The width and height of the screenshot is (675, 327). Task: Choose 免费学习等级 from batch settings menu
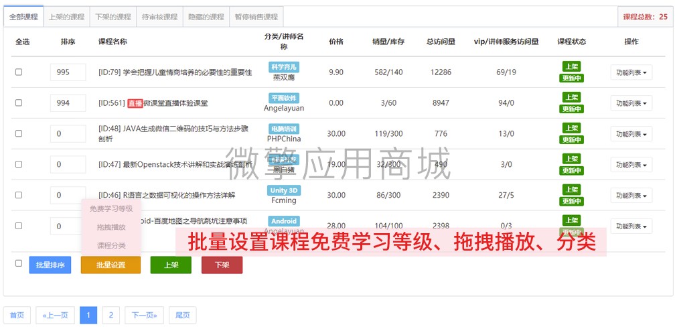[x=111, y=208]
